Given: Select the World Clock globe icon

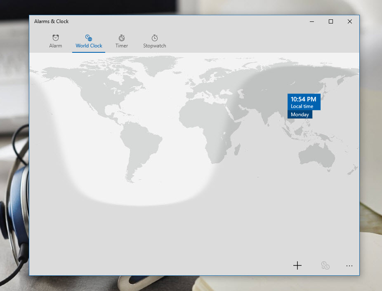Looking at the screenshot, I should tap(89, 38).
